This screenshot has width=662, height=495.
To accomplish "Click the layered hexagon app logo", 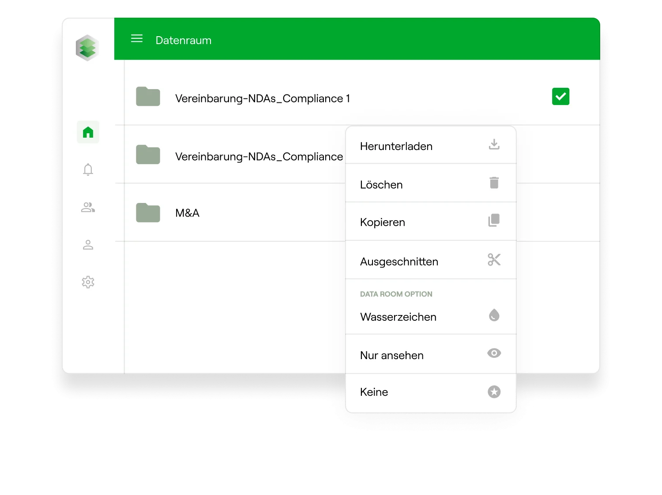I will point(88,48).
